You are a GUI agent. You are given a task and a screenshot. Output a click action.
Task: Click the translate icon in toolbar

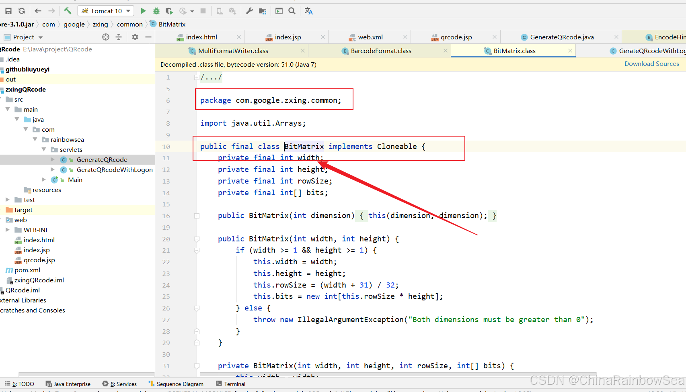click(308, 11)
